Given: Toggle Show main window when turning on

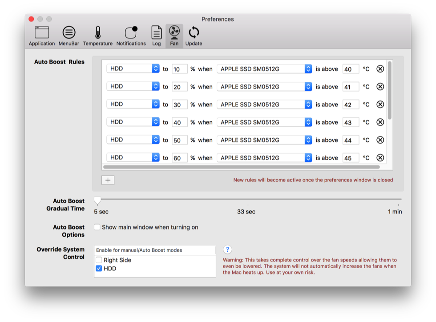Looking at the screenshot, I should point(97,227).
